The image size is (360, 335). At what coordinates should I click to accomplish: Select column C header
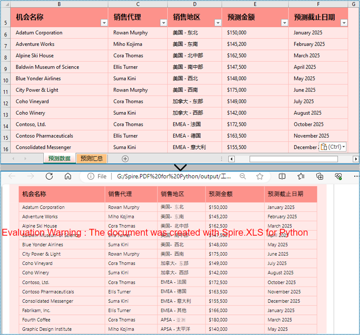tap(138, 4)
